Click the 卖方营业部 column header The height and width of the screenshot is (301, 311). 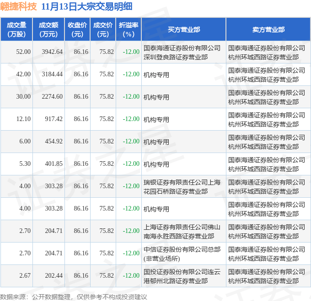coord(268,30)
